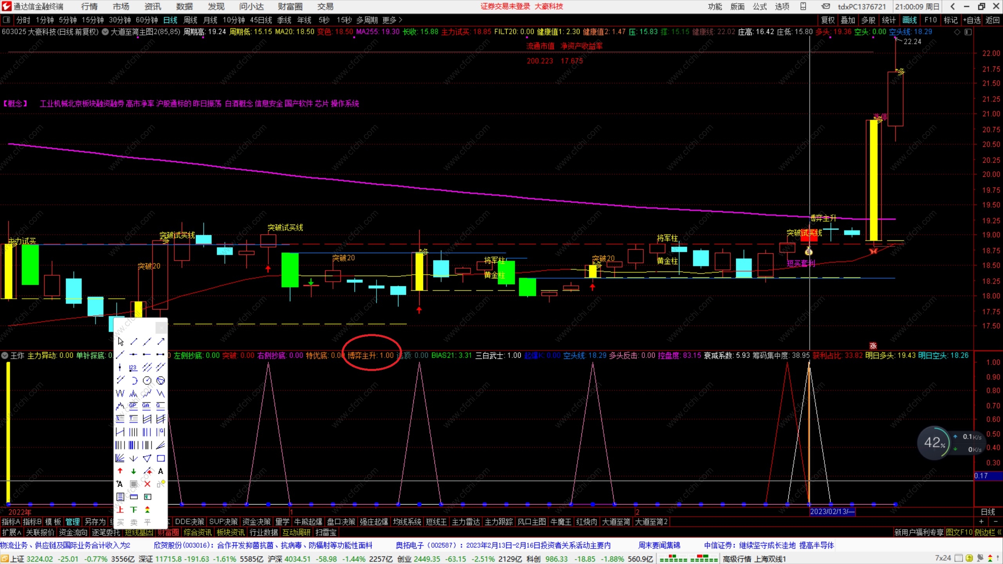Image resolution: width=1003 pixels, height=564 pixels.
Task: Click the F10 company info button
Action: [931, 20]
